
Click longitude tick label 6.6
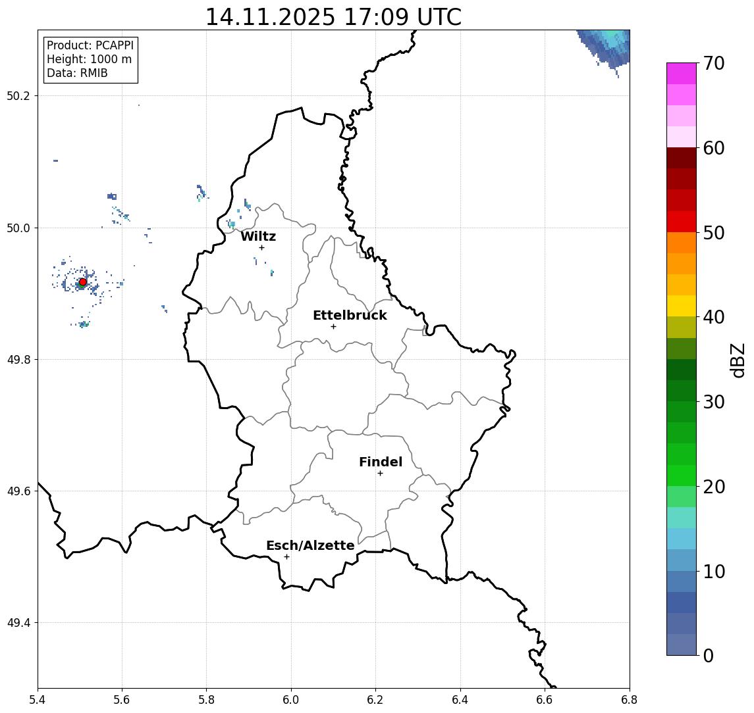(x=545, y=700)
